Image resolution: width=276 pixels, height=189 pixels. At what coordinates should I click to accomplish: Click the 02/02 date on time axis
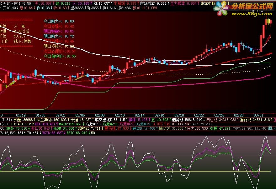pos(60,115)
